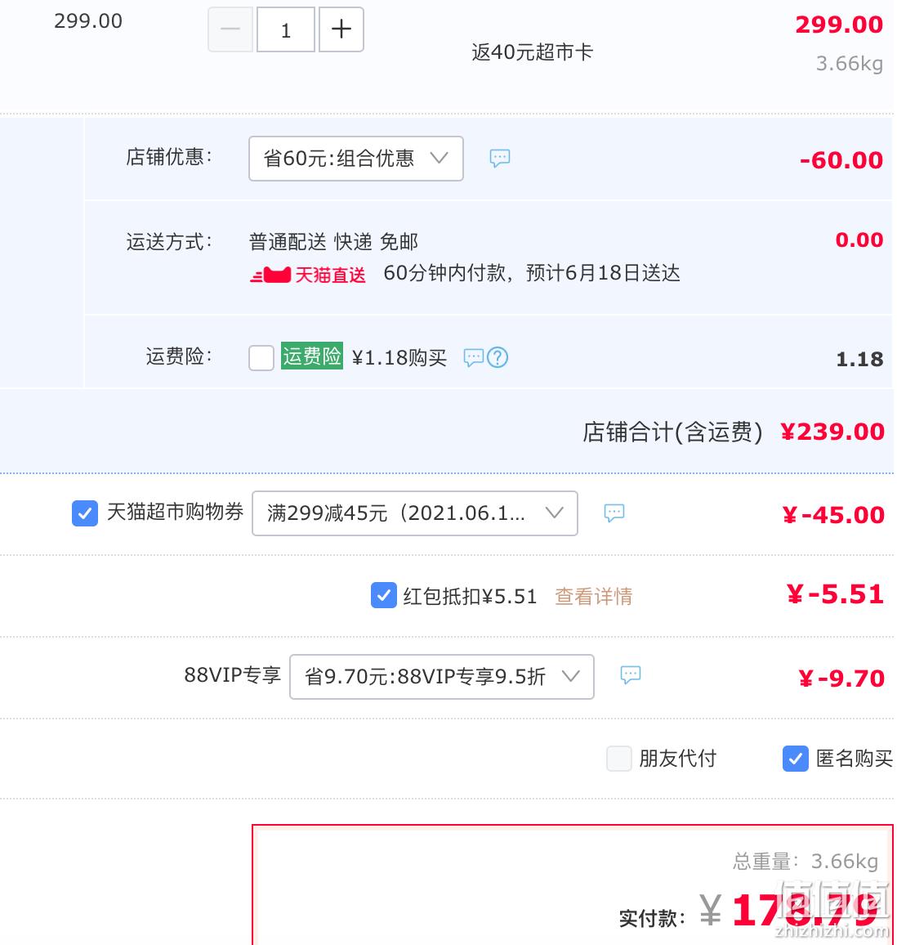This screenshot has width=897, height=945.
Task: Open the 88VIP专享9.5折 dropdown
Action: 442,677
